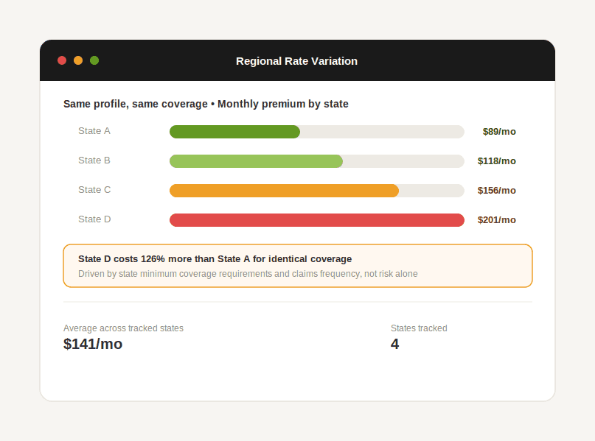Click the 'State C' label
The height and width of the screenshot is (441, 595).
click(94, 190)
